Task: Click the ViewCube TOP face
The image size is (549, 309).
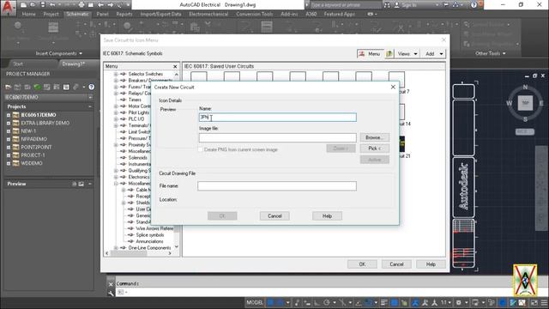Action: tap(525, 103)
